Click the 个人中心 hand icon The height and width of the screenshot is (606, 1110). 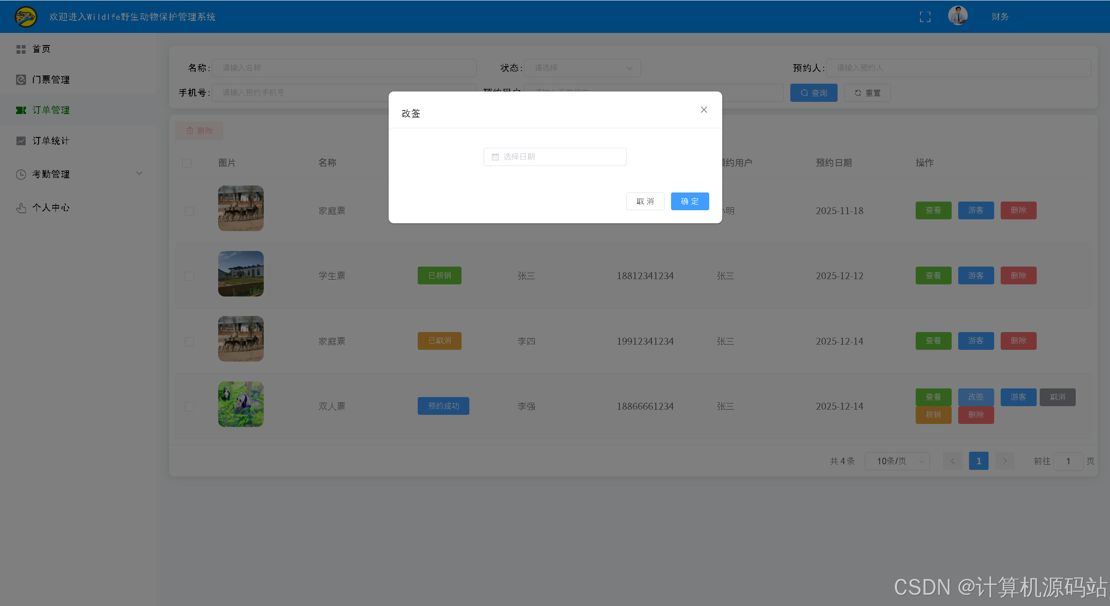point(21,208)
